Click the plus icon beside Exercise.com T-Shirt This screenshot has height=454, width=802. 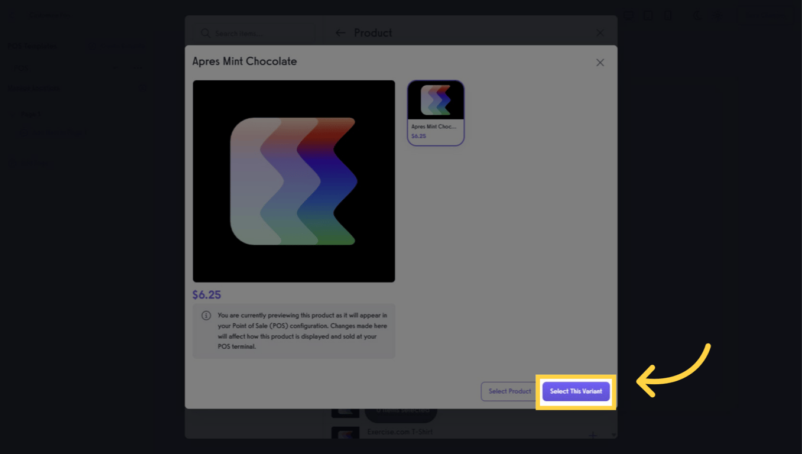(x=593, y=435)
